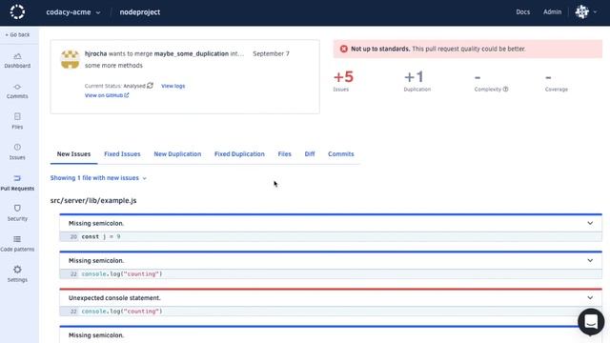This screenshot has height=343, width=610.
Task: Open the chat support bubble icon
Action: pos(591,322)
